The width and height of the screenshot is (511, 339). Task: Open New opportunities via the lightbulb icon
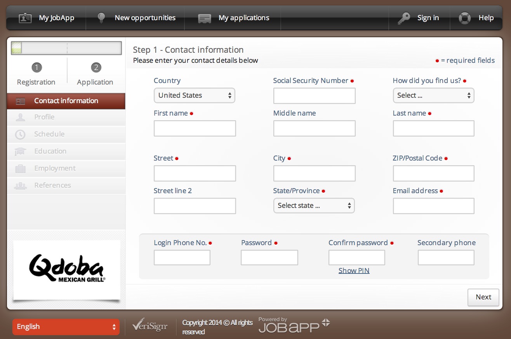point(101,17)
